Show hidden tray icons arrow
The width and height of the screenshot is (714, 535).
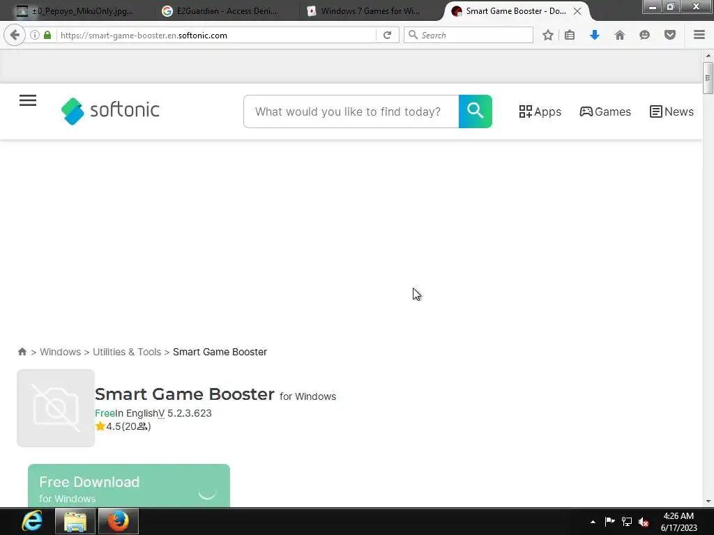[x=593, y=522]
